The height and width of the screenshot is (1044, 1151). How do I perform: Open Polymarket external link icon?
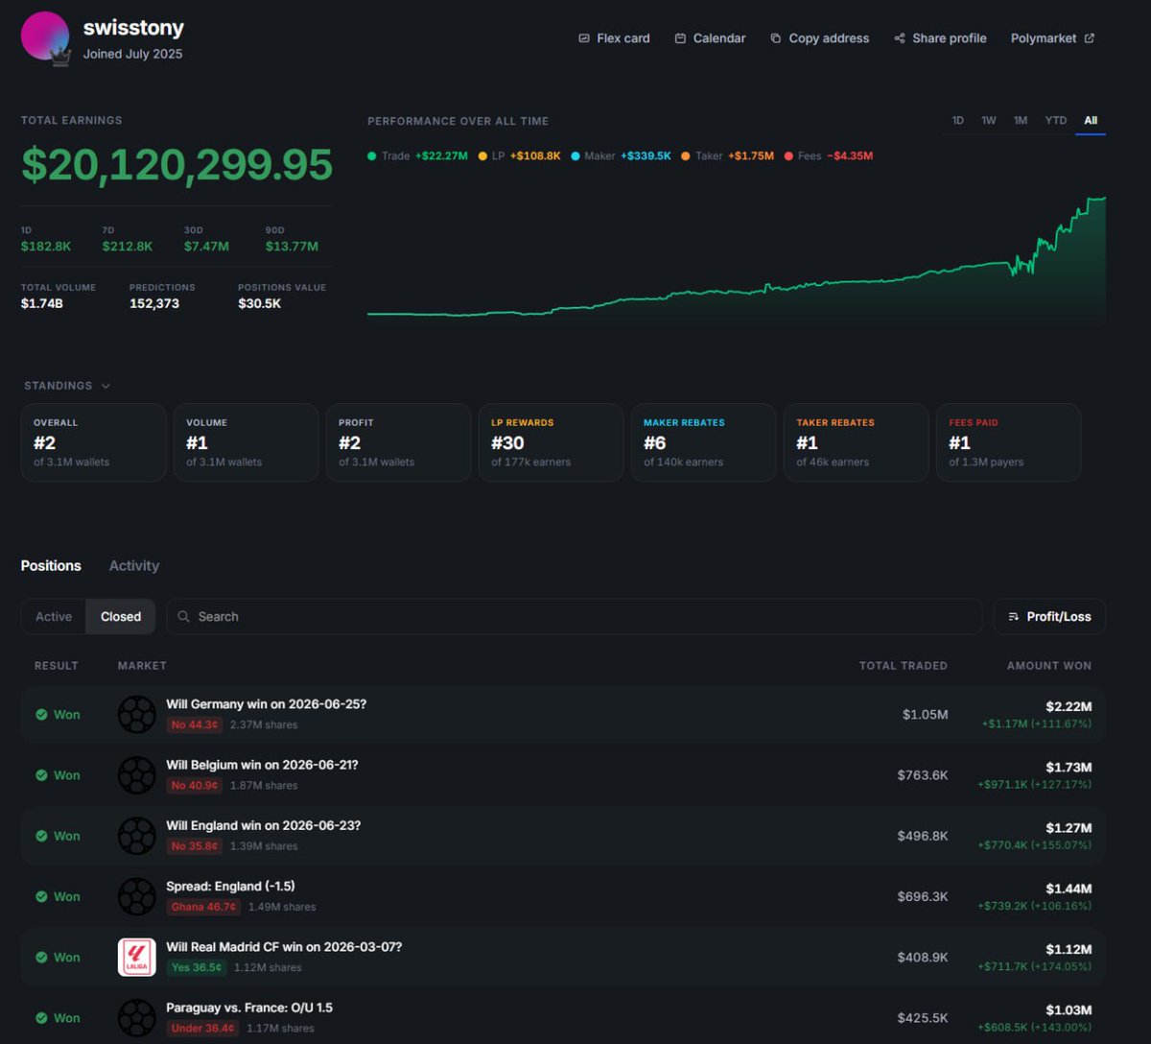point(1089,38)
